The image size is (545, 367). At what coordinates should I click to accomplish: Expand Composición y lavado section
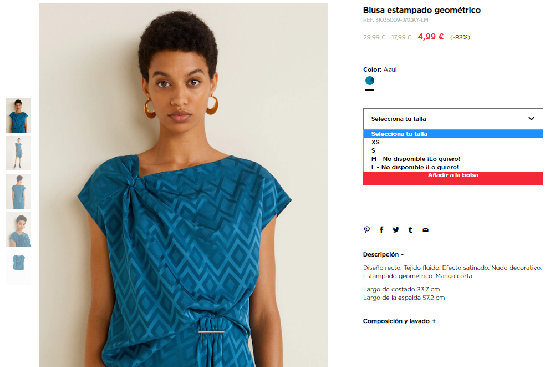[399, 321]
